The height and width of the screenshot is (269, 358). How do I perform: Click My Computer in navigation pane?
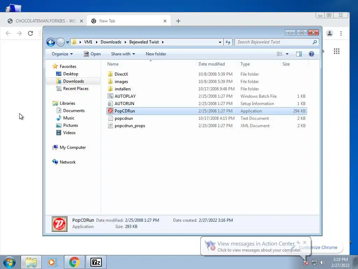73,147
